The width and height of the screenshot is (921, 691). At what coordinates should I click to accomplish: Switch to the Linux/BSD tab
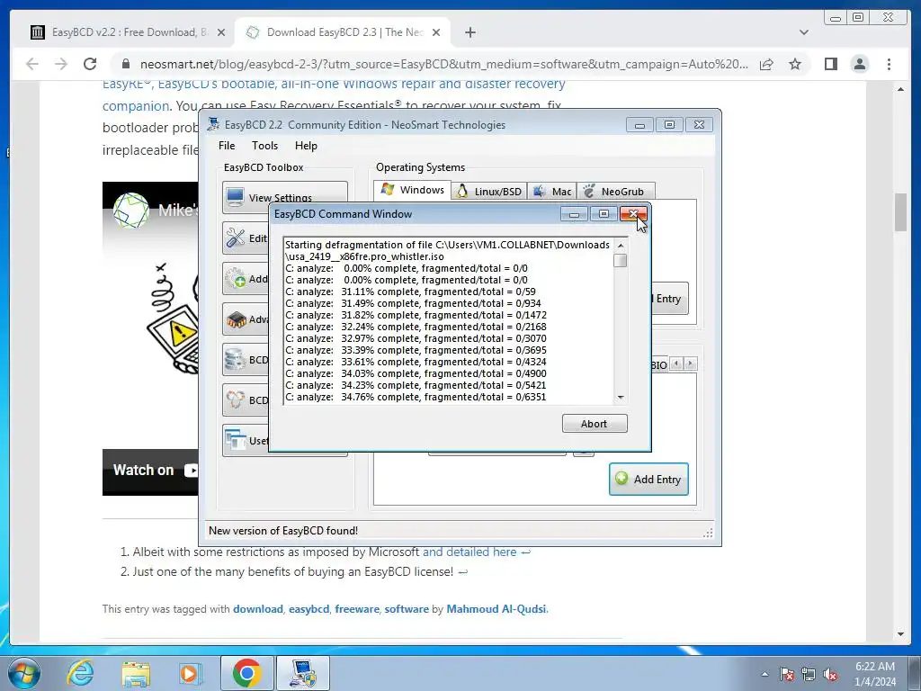(x=489, y=191)
